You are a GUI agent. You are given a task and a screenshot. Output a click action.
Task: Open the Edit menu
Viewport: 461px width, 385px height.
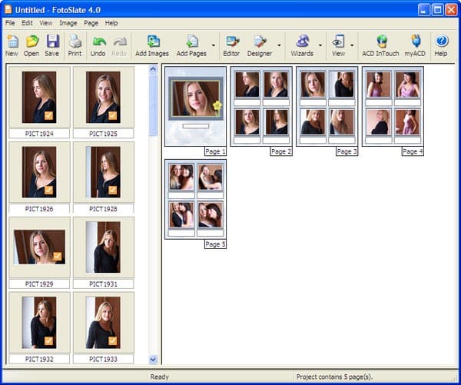[27, 23]
